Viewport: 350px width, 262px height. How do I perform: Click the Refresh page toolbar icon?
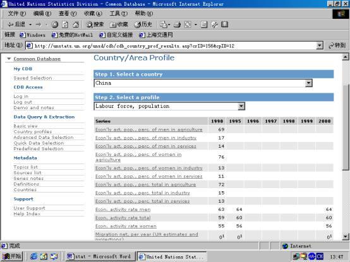coord(65,24)
